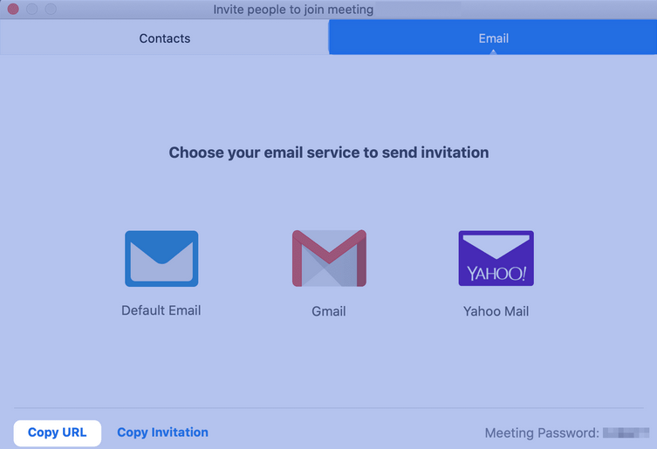Open the Copy Invitation link
The width and height of the screenshot is (657, 449).
click(162, 432)
